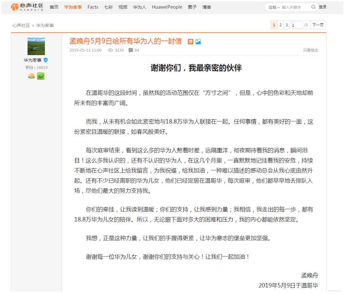Image resolution: width=348 pixels, height=295 pixels.
Task: Click the eye views icon
Action: (110, 50)
